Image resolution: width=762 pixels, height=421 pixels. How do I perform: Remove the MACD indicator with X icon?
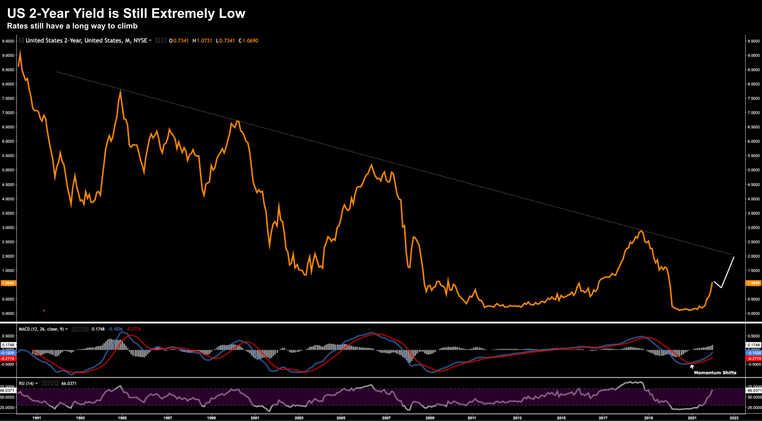pos(86,329)
